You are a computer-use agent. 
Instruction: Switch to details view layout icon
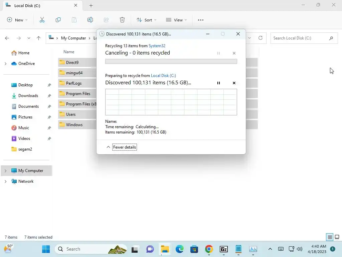[330, 237]
